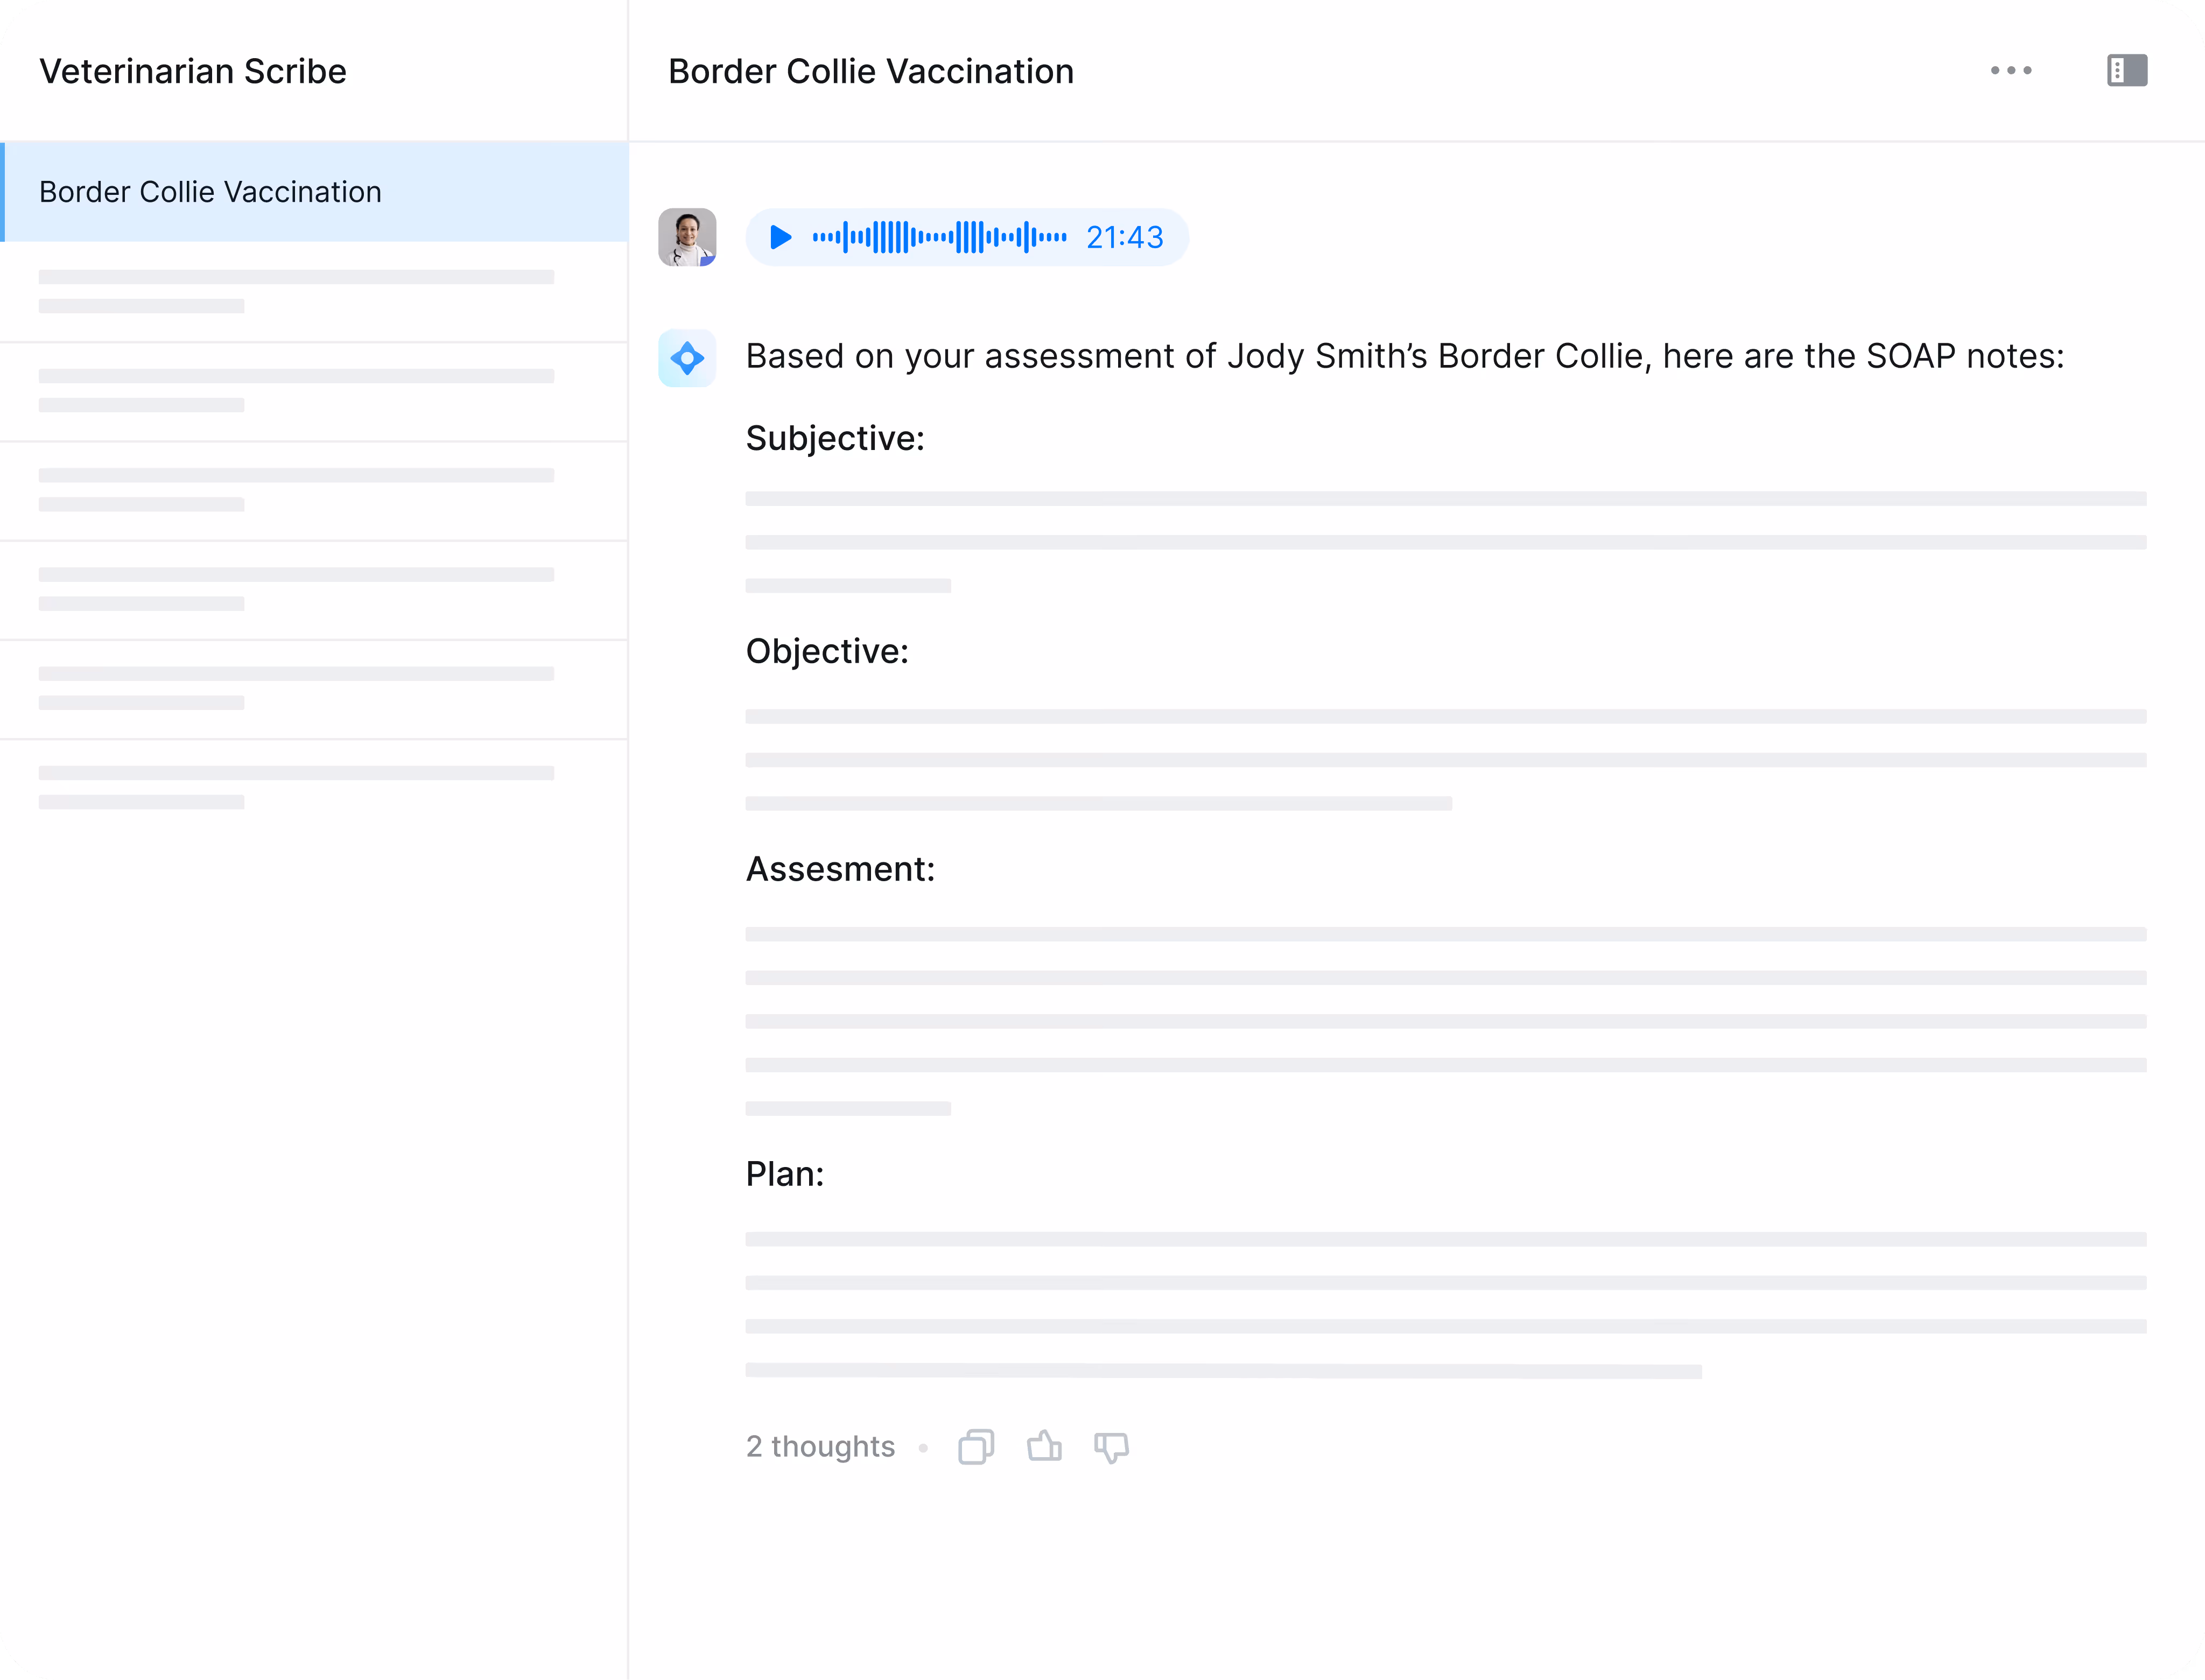This screenshot has height=1680, width=2205.
Task: Open the third conversation in sidebar
Action: coord(296,390)
